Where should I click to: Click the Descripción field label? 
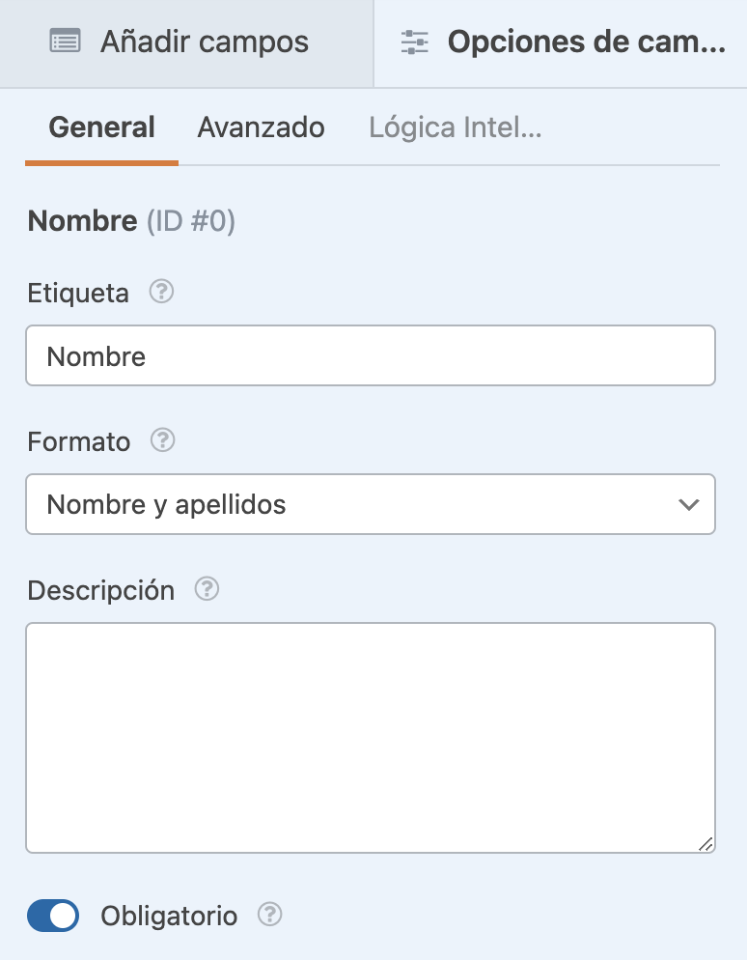(x=101, y=590)
